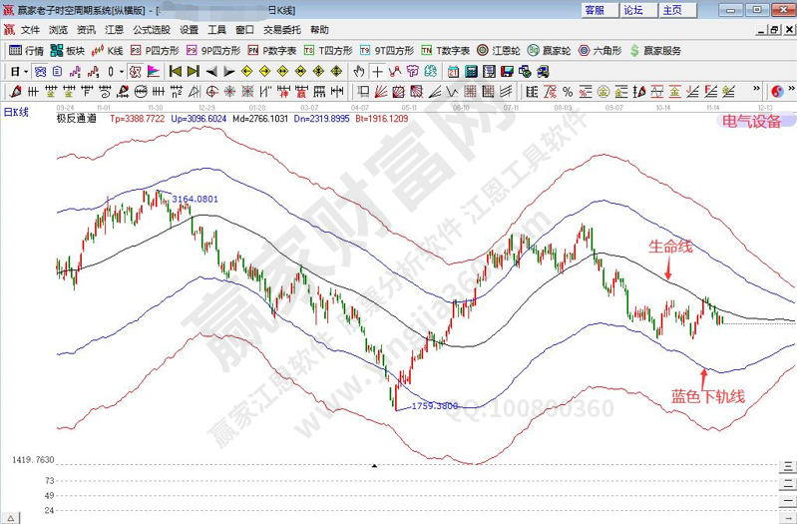This screenshot has height=524, width=797.
Task: Click the 电气设备 sector label on the chart
Action: coord(751,122)
